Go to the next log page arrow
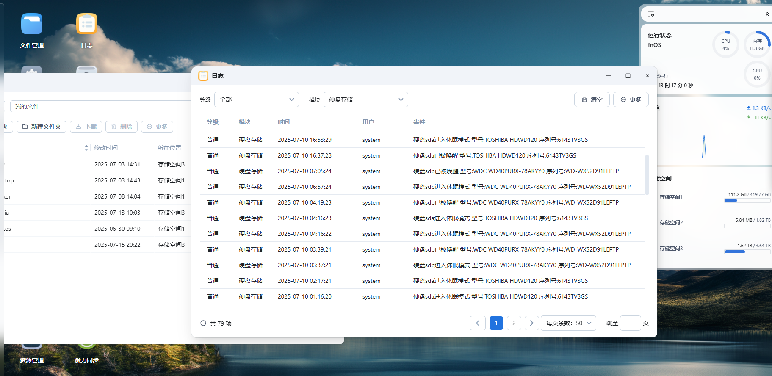 531,323
